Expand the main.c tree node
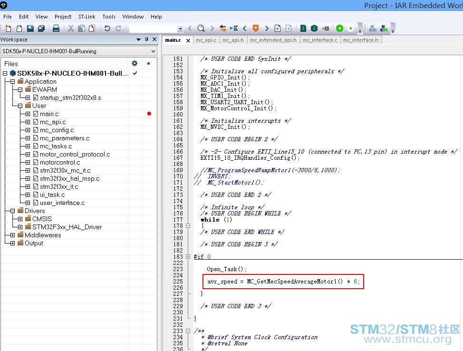Screen dimensions: 463x351 pyautogui.click(x=28, y=114)
